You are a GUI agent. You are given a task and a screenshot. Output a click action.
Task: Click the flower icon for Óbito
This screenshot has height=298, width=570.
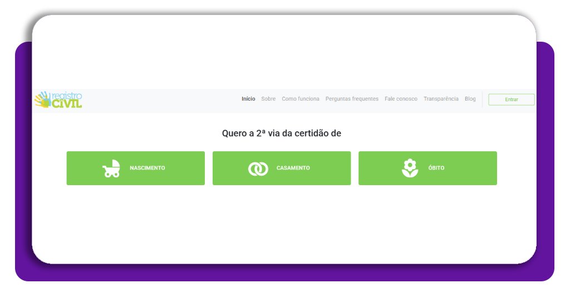tap(410, 168)
